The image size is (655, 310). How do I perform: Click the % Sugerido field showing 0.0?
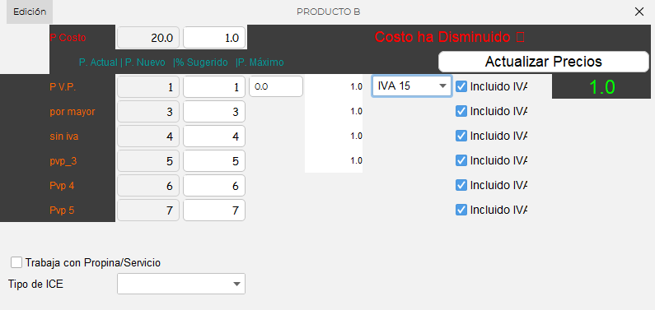(x=276, y=86)
